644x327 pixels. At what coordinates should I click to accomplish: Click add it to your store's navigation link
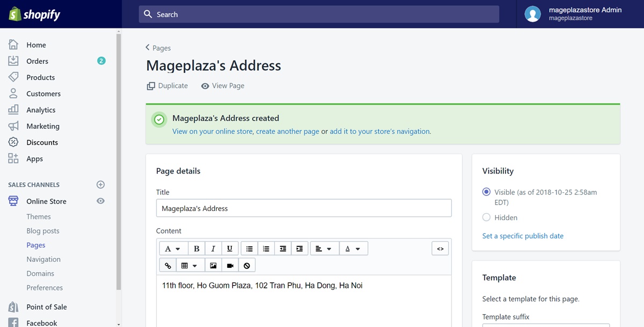(379, 131)
